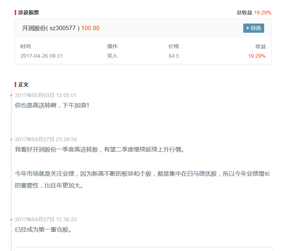
Task: Select timestamp 2017年04月27日 23:29:54
Action: pos(46,139)
